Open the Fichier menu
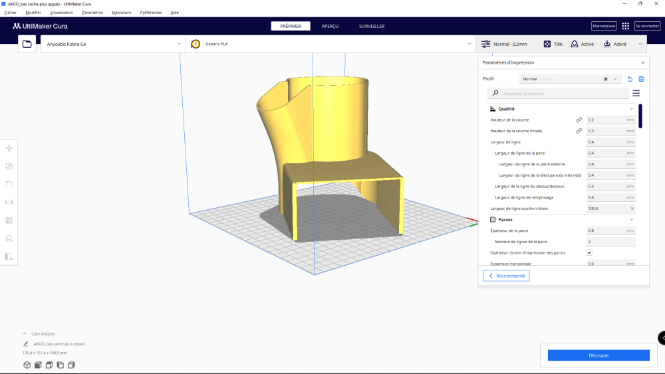Screen dimensions: 665x374 click(x=10, y=12)
